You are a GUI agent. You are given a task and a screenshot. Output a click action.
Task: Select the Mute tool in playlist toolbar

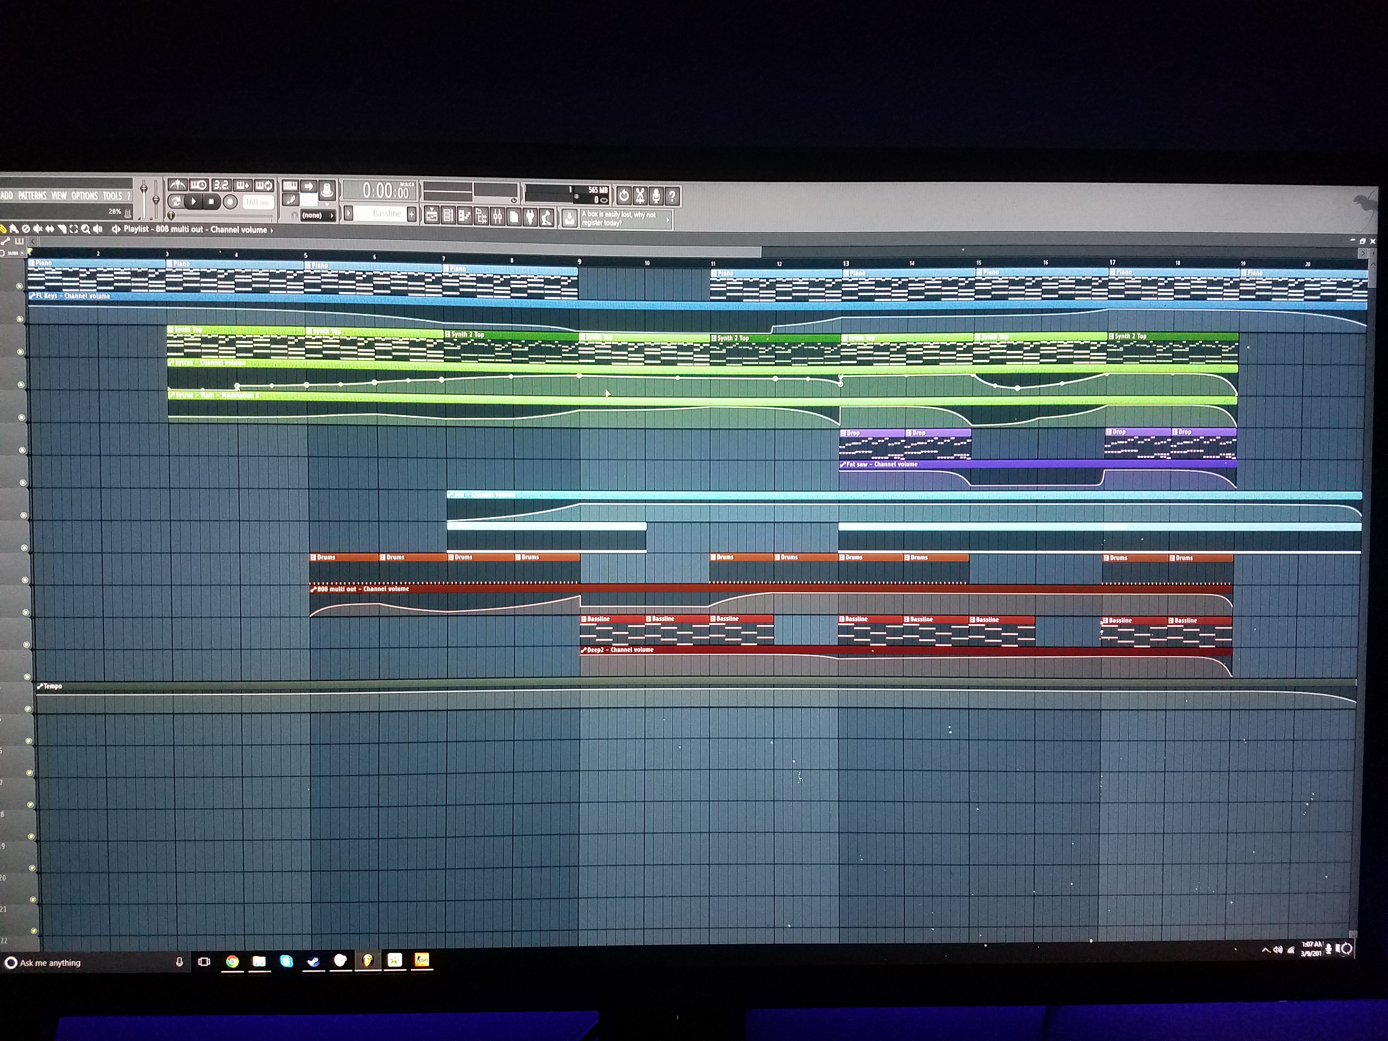38,229
